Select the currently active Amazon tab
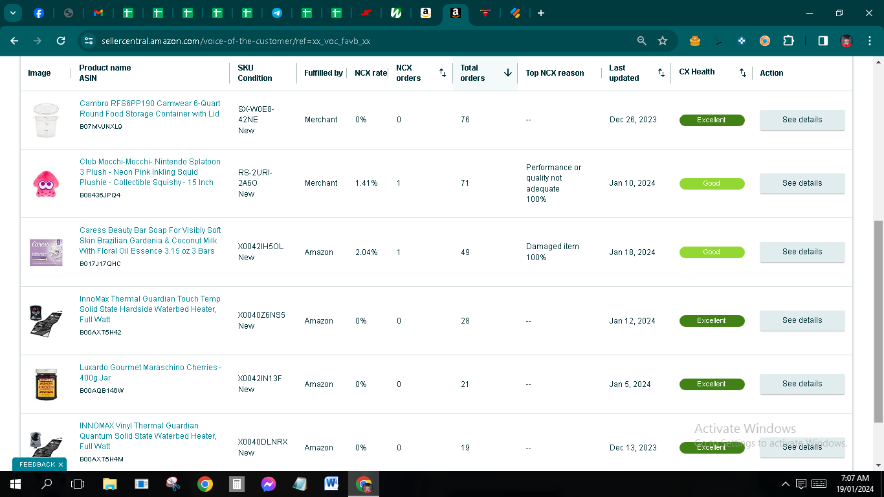 click(456, 13)
